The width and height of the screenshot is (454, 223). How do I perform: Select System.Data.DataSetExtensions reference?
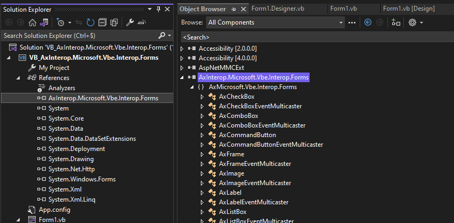tap(92, 139)
